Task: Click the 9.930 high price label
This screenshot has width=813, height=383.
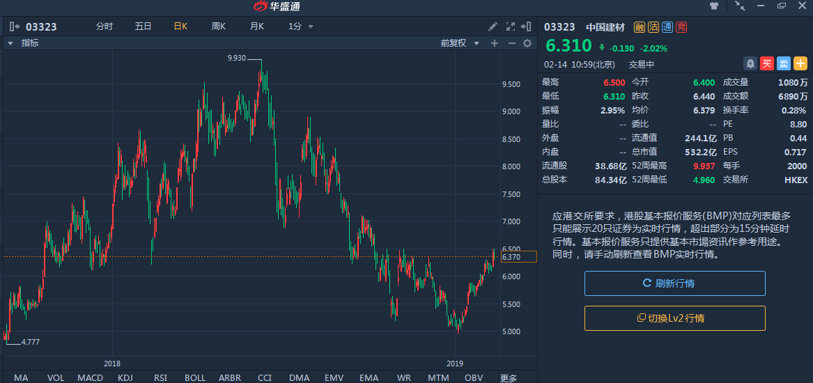Action: click(236, 58)
